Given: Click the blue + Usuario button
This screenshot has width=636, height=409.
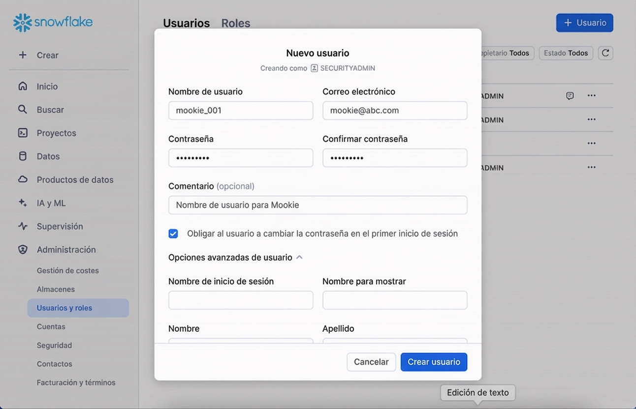Looking at the screenshot, I should tap(585, 23).
